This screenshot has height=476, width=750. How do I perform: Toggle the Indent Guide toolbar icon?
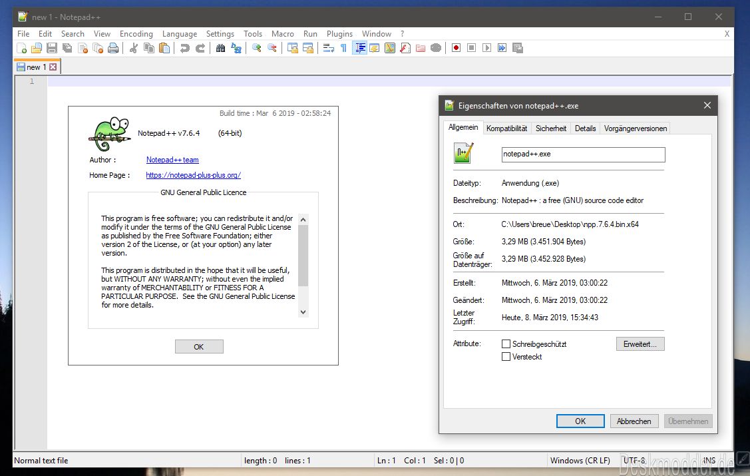tap(359, 48)
